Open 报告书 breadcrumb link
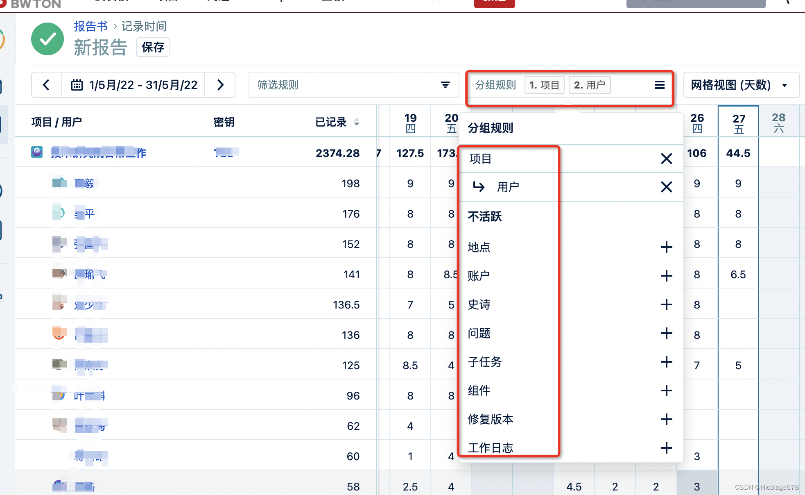This screenshot has height=495, width=805. pyautogui.click(x=90, y=26)
